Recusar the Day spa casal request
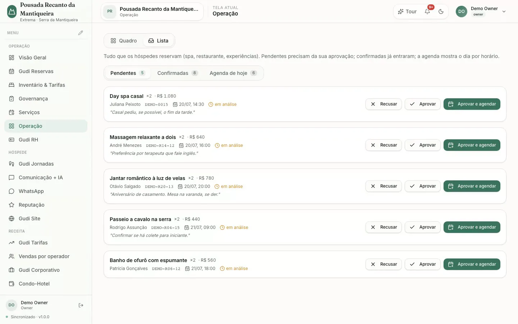 coord(383,104)
